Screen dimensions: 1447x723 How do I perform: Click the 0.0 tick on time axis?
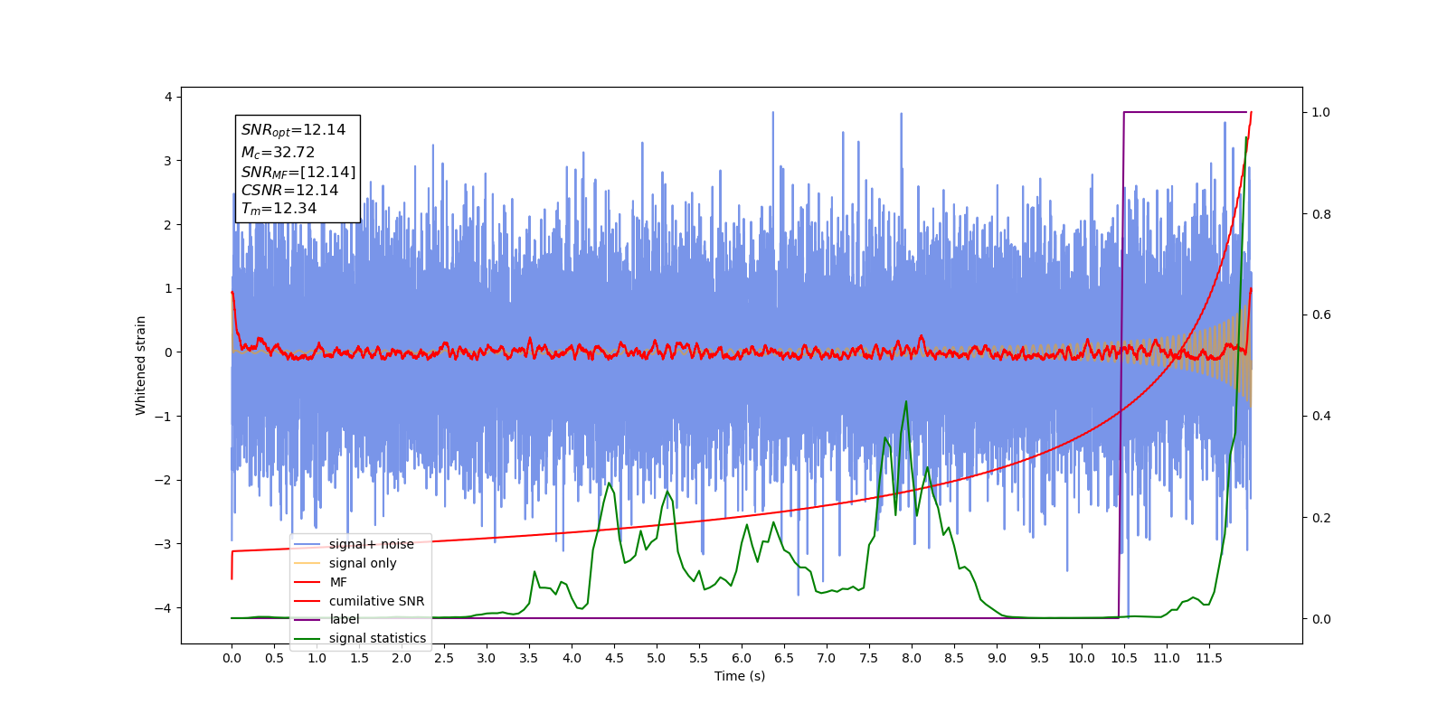(232, 658)
